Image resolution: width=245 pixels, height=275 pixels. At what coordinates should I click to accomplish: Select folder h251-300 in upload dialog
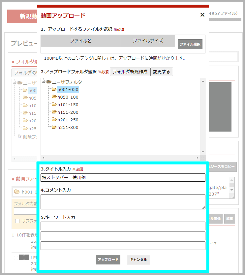[68, 127]
